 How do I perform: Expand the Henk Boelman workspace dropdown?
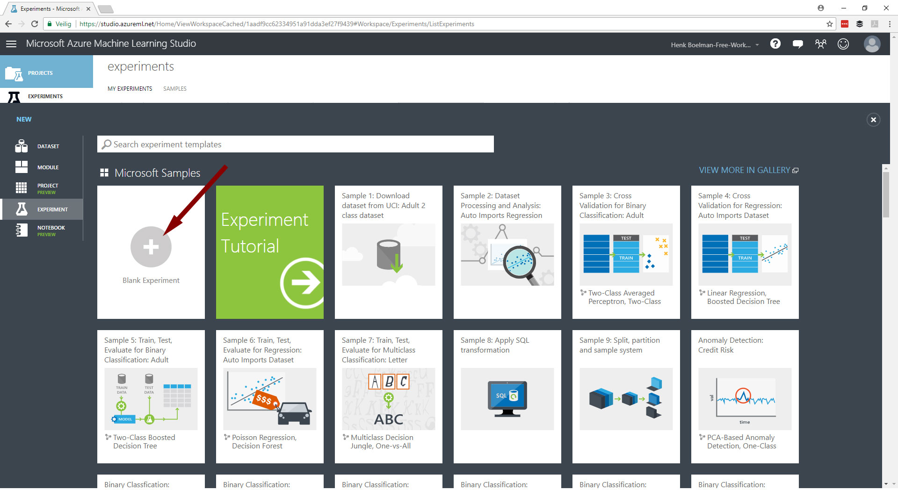(x=715, y=45)
